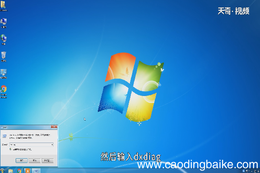
Task: Click the blue tray icon in taskbar
Action: point(243,171)
